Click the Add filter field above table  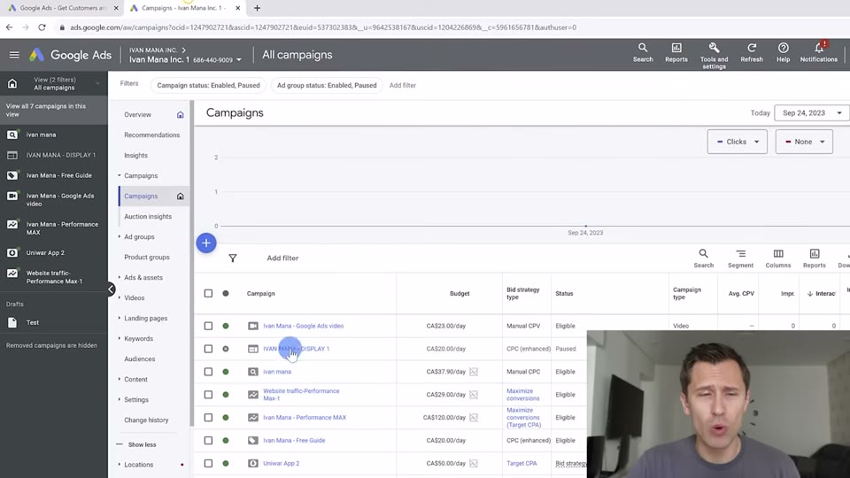click(x=282, y=258)
